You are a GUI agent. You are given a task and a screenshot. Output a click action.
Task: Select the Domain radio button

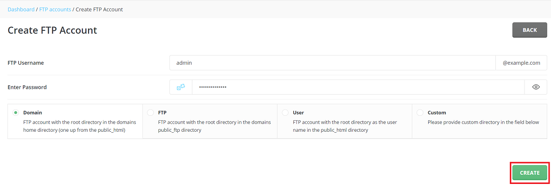(x=15, y=112)
